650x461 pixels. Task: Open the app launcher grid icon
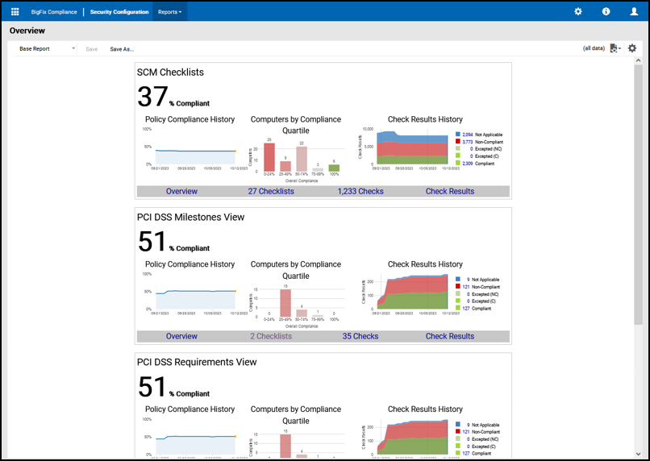tap(15, 12)
